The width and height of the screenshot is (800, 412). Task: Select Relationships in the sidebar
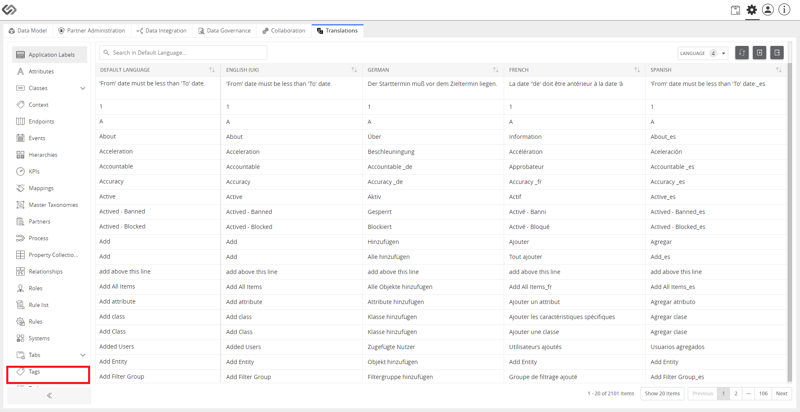[x=50, y=271]
